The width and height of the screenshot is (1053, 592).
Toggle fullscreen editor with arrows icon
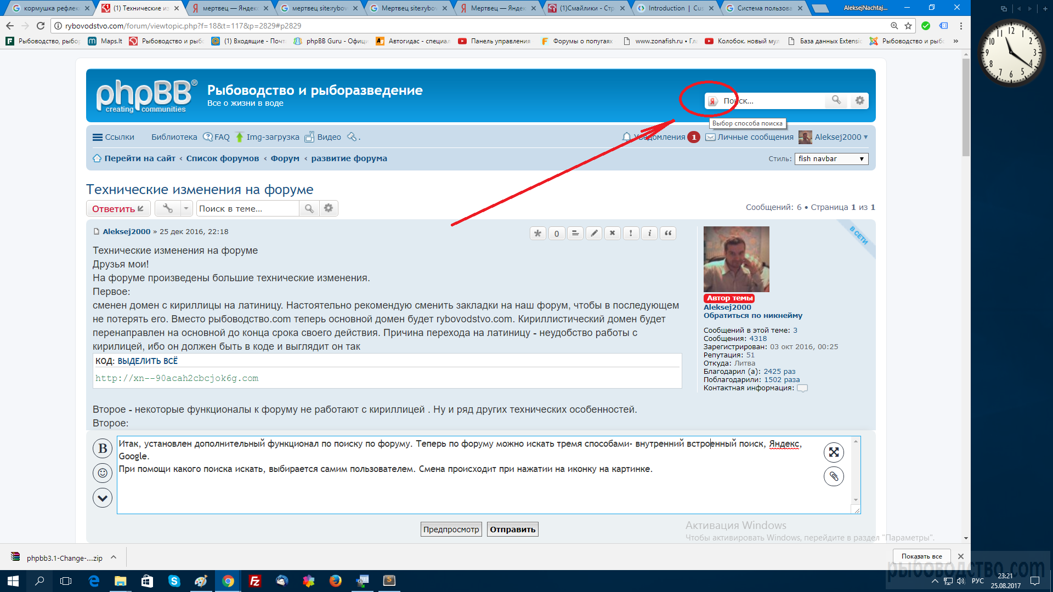click(834, 452)
